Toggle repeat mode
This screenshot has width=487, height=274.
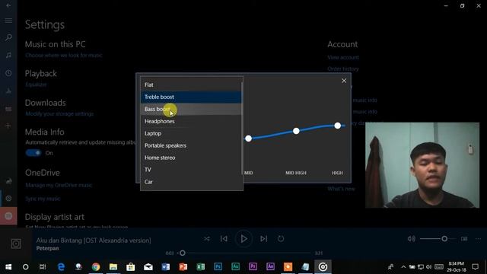click(281, 238)
